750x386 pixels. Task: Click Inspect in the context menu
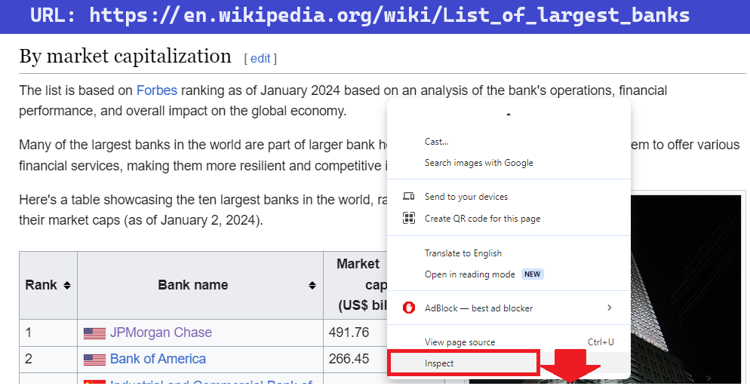[509, 363]
